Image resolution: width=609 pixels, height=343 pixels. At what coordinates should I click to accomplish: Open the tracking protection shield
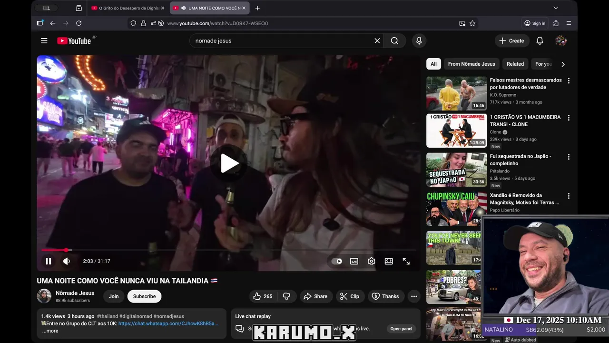coord(133,23)
